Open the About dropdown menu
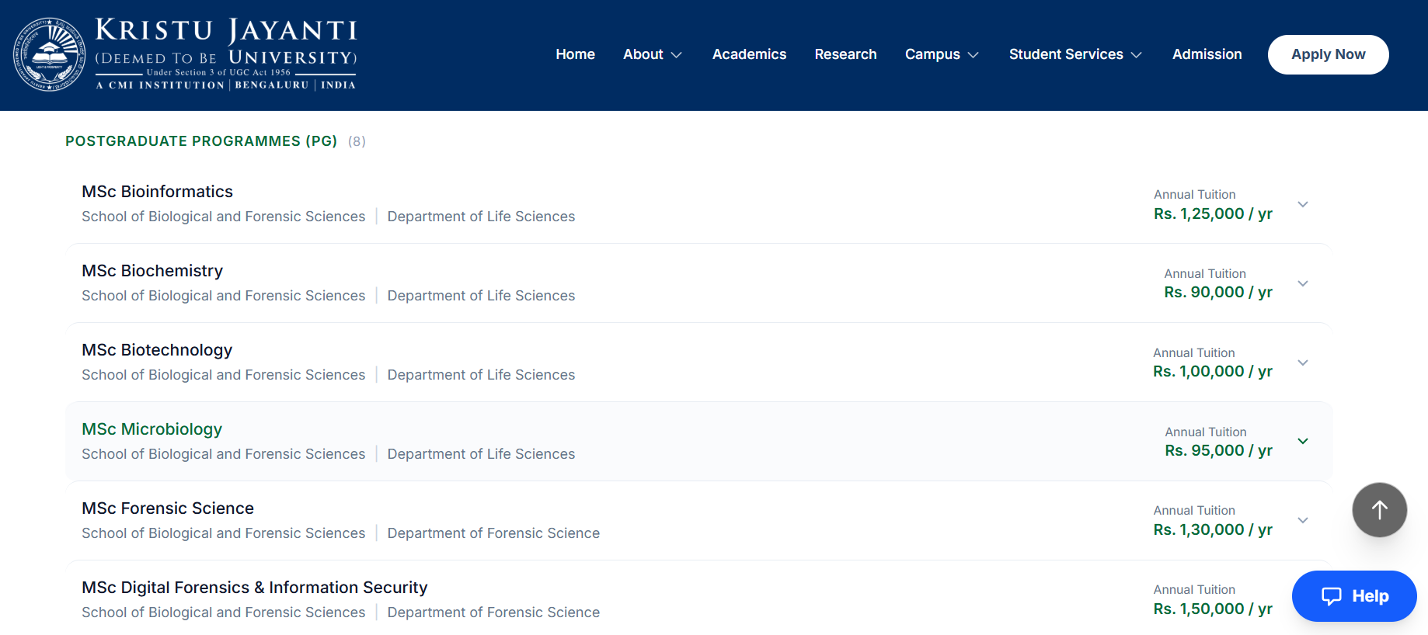1428x635 pixels. [x=653, y=54]
